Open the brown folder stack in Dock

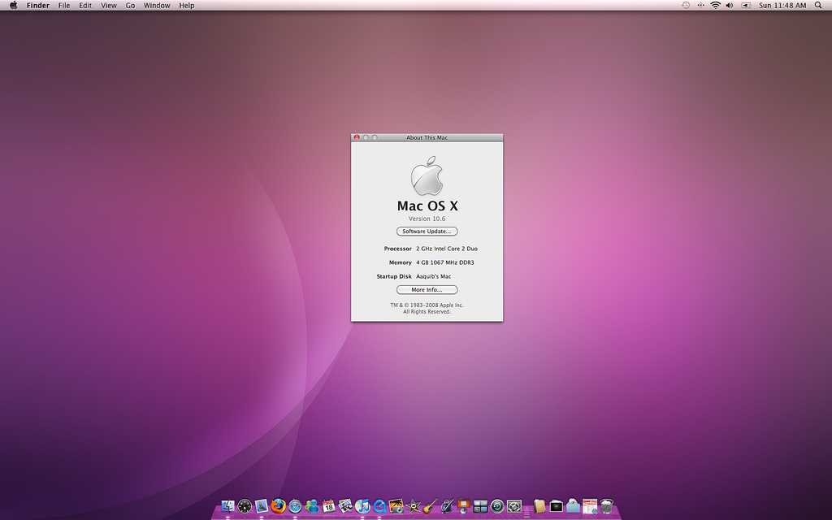click(539, 506)
